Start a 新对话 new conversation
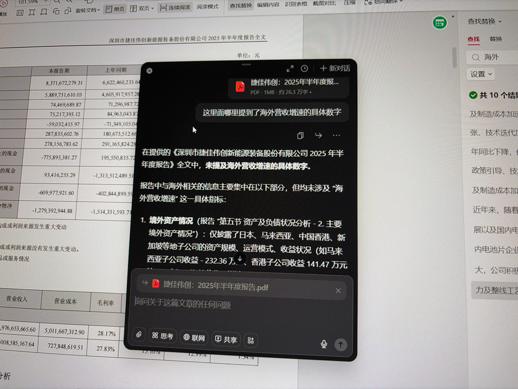Viewport: 518px width, 389px height. pyautogui.click(x=335, y=68)
